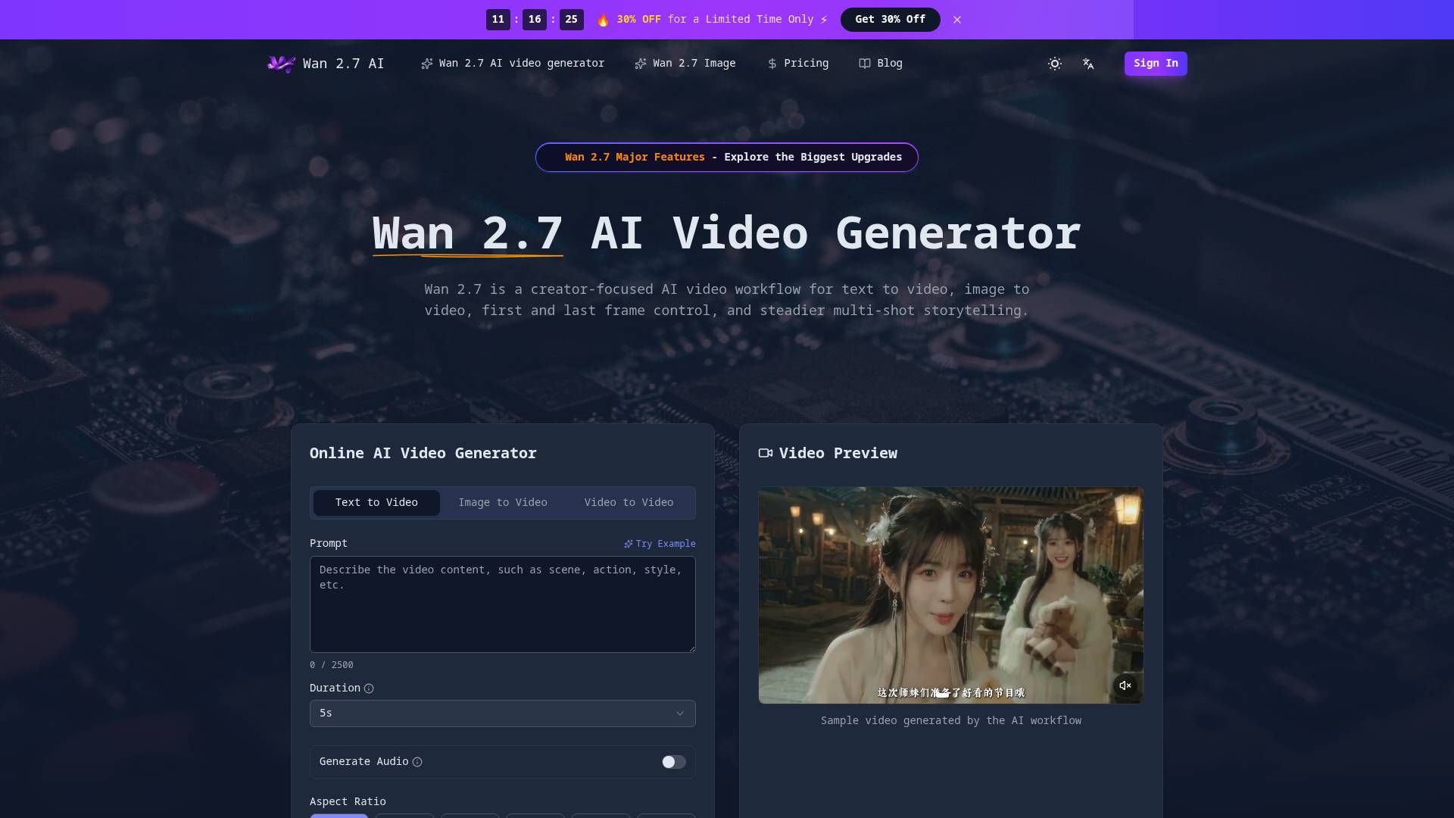Click the countdown hours box 11
Image resolution: width=1454 pixels, height=818 pixels.
(498, 20)
